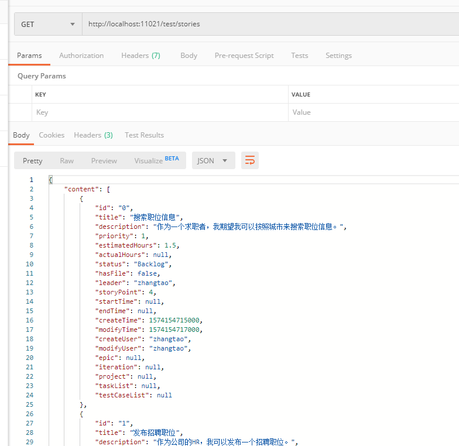Viewport: 459px width, 446px height.
Task: Click the createTime value 1574154715000
Action: 174,321
